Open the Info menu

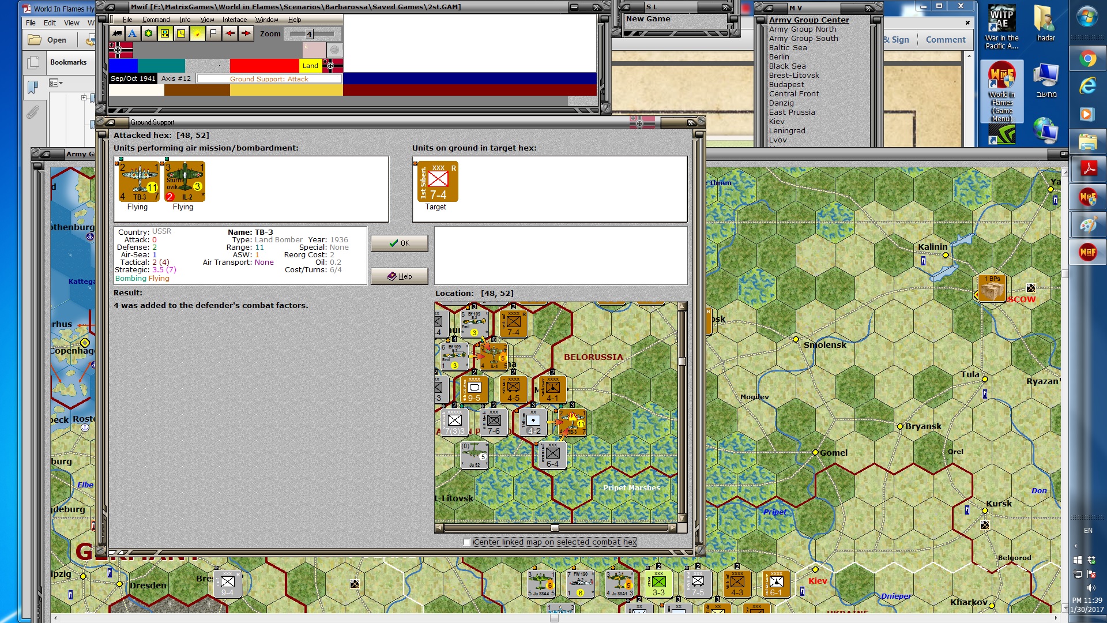(185, 20)
